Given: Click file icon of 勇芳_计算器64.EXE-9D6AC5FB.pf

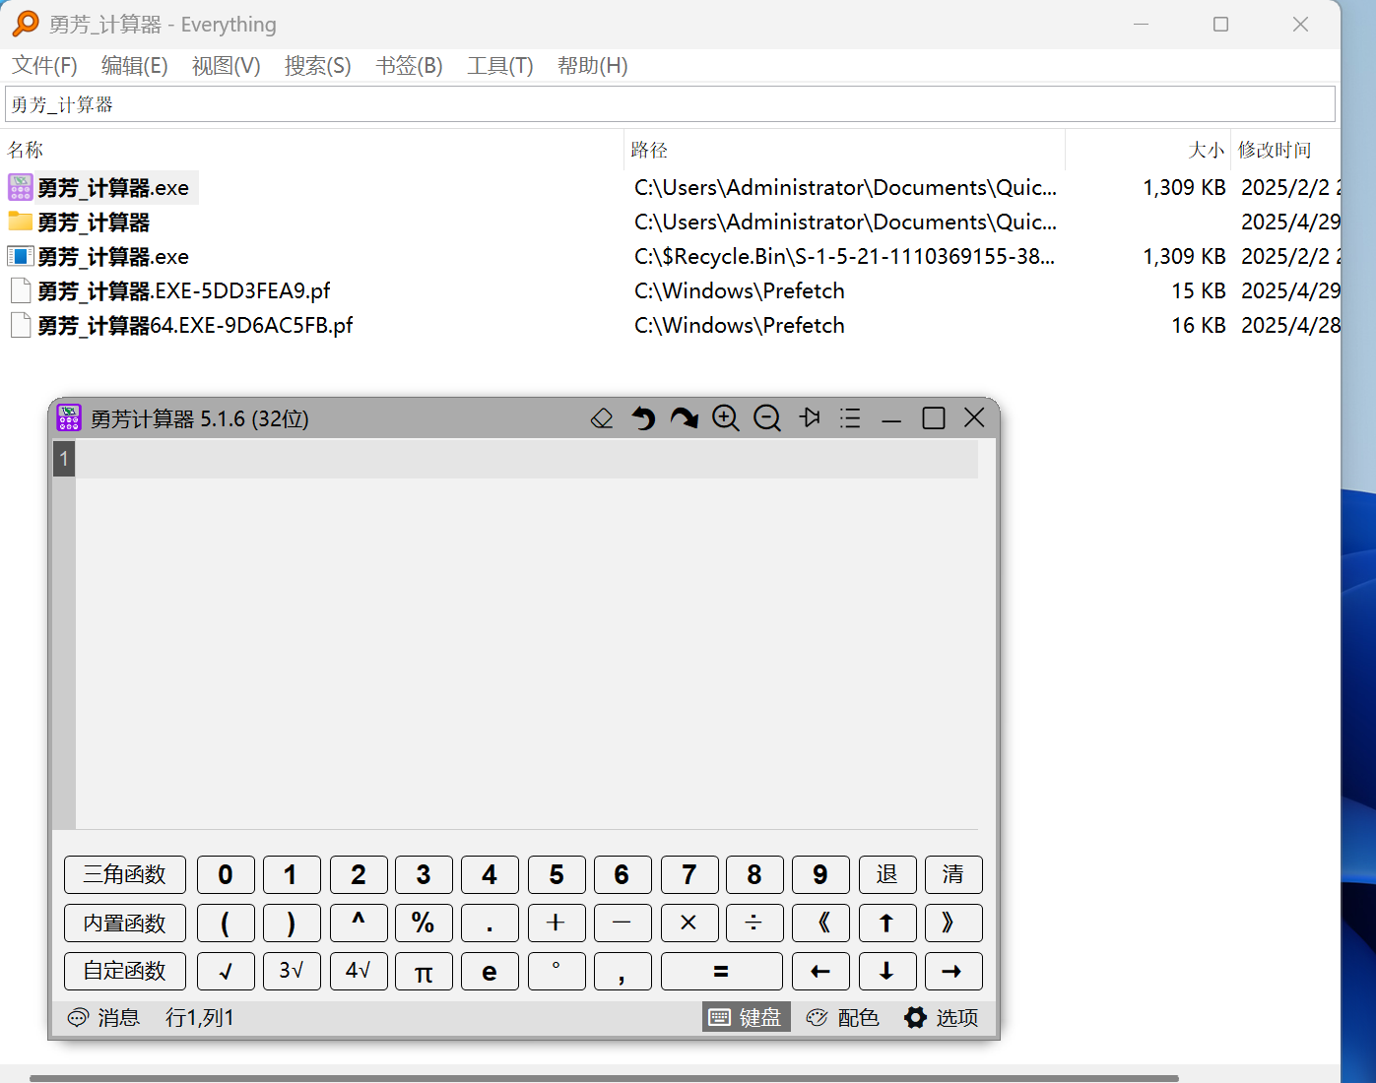Looking at the screenshot, I should click(x=21, y=325).
